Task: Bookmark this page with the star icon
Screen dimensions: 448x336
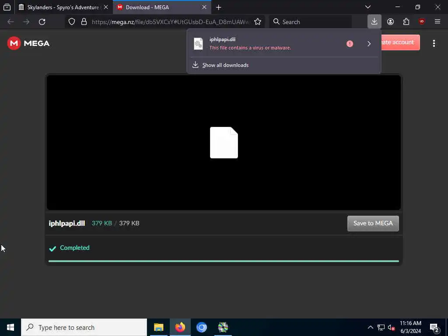Action: tap(258, 22)
